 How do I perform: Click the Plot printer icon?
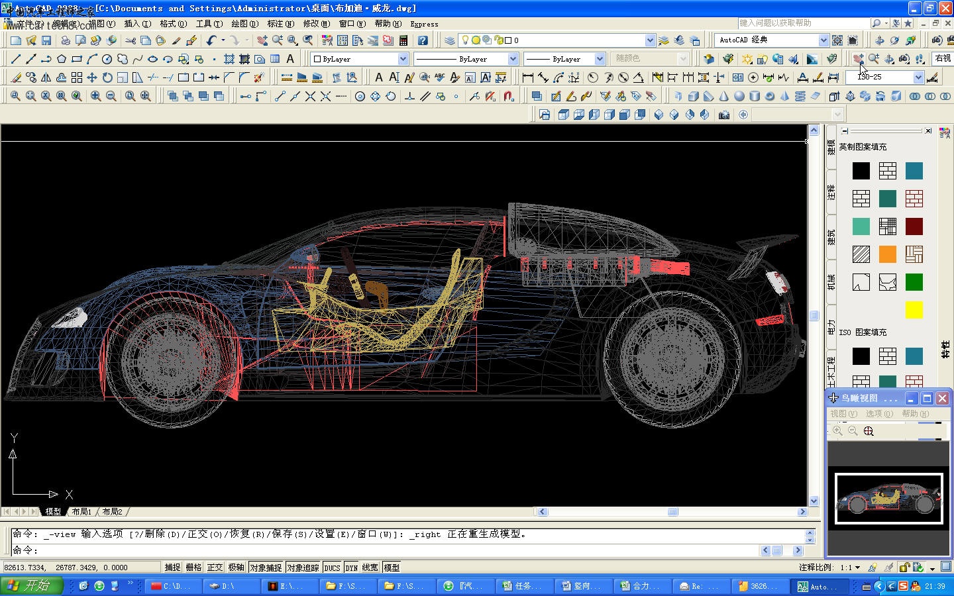coord(66,40)
